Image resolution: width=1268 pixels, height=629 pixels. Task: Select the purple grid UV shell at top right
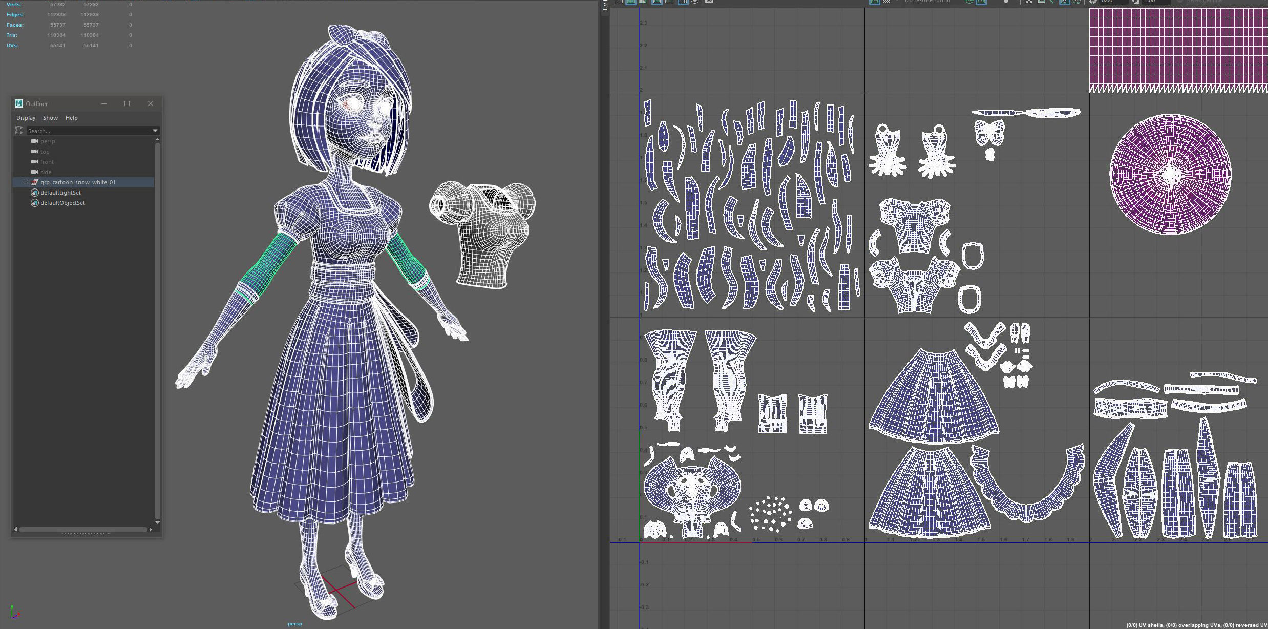click(1178, 50)
